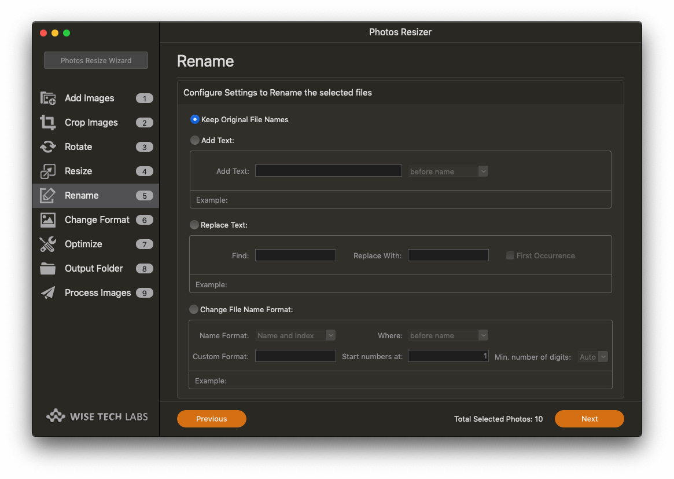This screenshot has height=479, width=674.
Task: Open the Add Text position dropdown
Action: point(448,171)
